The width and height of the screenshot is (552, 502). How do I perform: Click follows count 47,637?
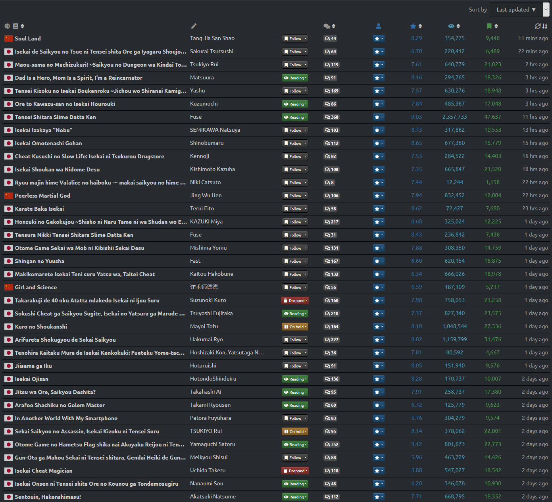pos(492,117)
